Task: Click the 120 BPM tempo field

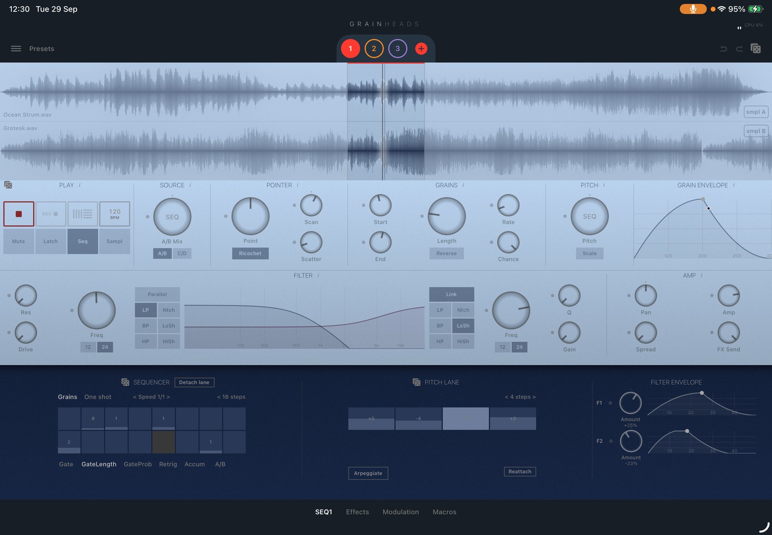Action: pyautogui.click(x=115, y=214)
